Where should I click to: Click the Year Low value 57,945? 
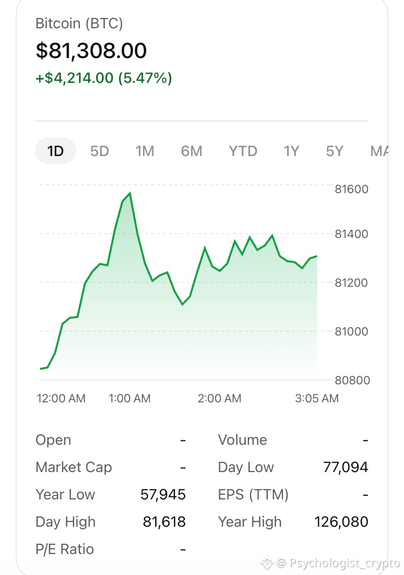[163, 495]
